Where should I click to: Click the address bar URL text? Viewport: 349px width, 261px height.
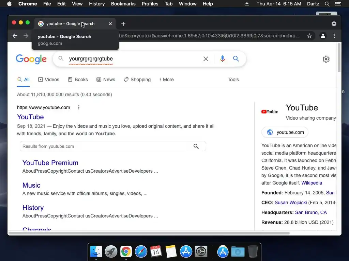click(209, 36)
